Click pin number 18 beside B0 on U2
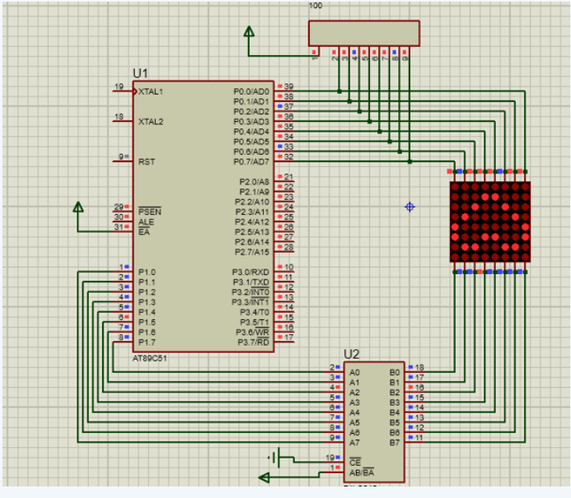Image resolution: width=571 pixels, height=498 pixels. point(419,367)
